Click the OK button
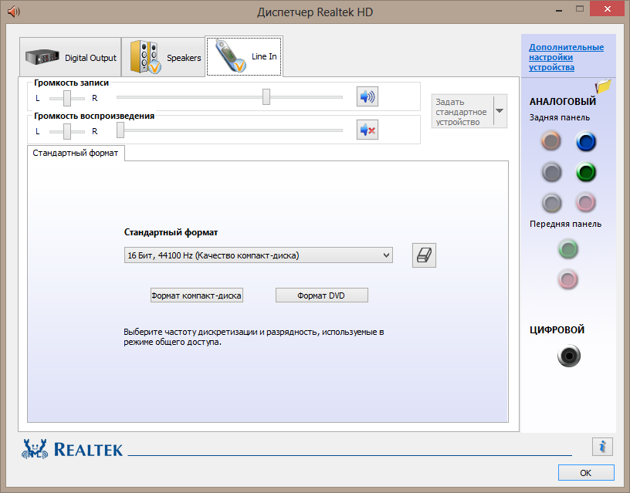630x493 pixels. click(586, 472)
